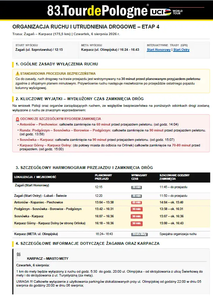Viewport: 213px width, 298px height.
Task: Click the 'PLANOWANY PRZEJAZD' column header
Action: pyautogui.click(x=103, y=177)
